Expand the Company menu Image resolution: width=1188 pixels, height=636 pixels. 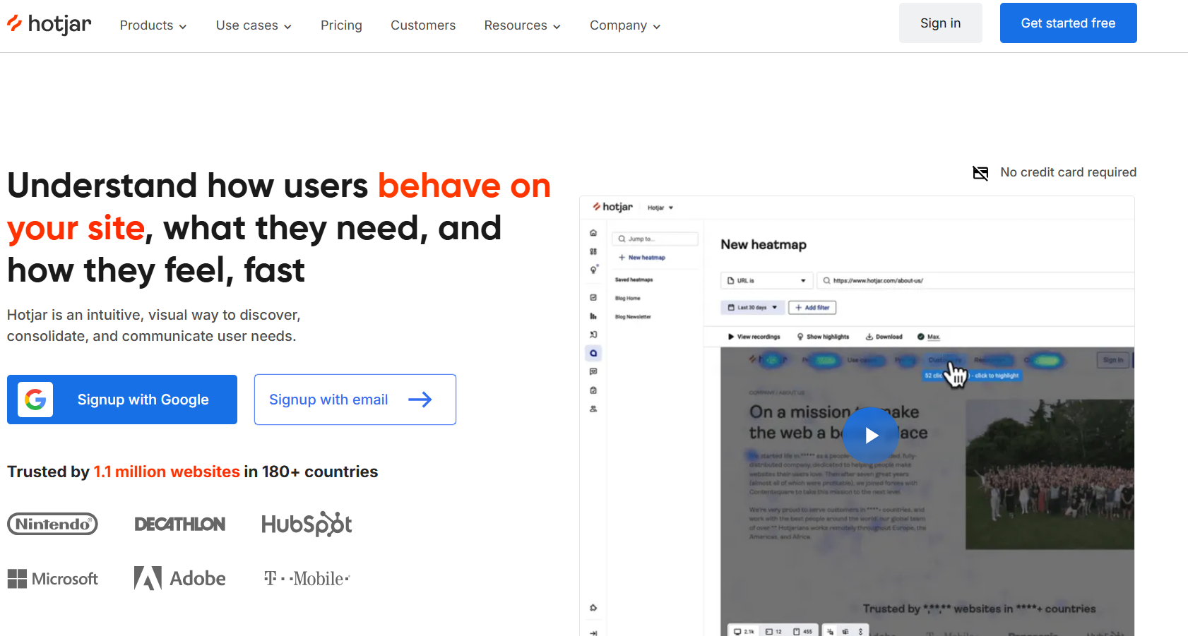625,25
